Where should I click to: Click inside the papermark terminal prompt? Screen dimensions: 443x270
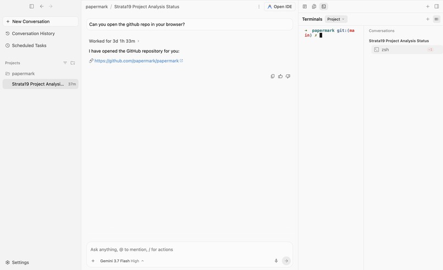coord(330,33)
